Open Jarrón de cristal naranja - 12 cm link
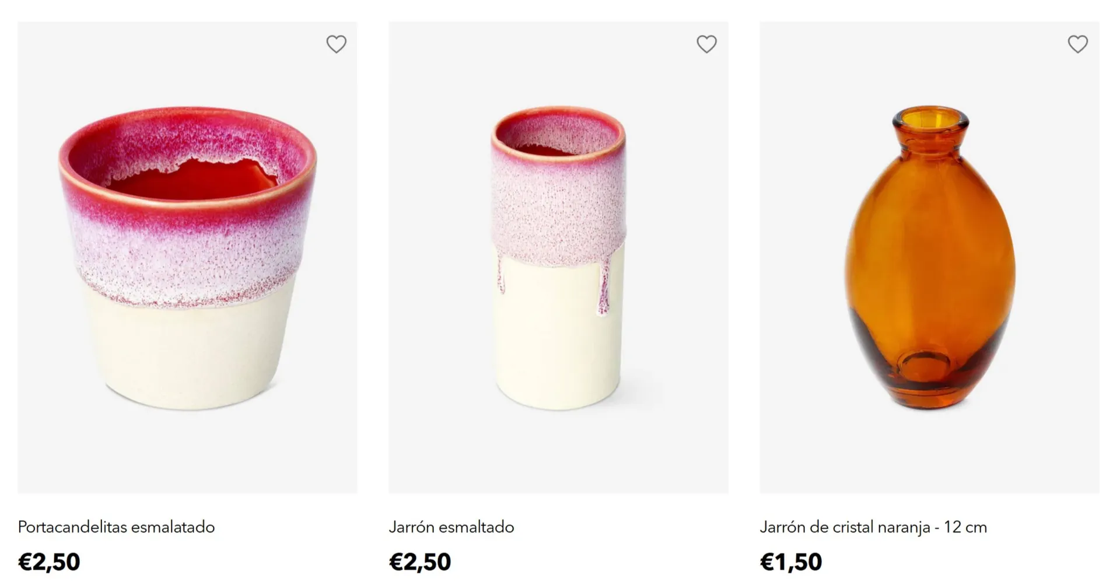 873,527
